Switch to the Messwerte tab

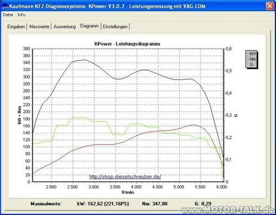[39, 26]
